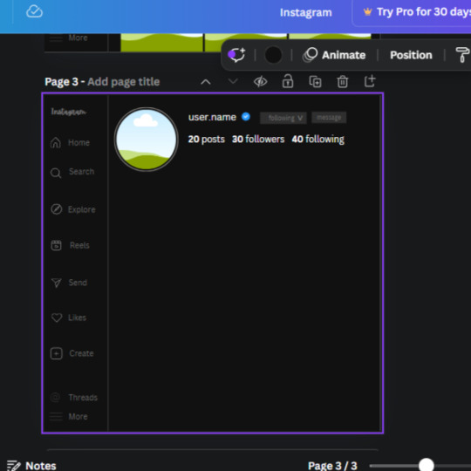471x471 pixels.
Task: Select first green landscape thumbnail on previous page
Action: (x=161, y=43)
